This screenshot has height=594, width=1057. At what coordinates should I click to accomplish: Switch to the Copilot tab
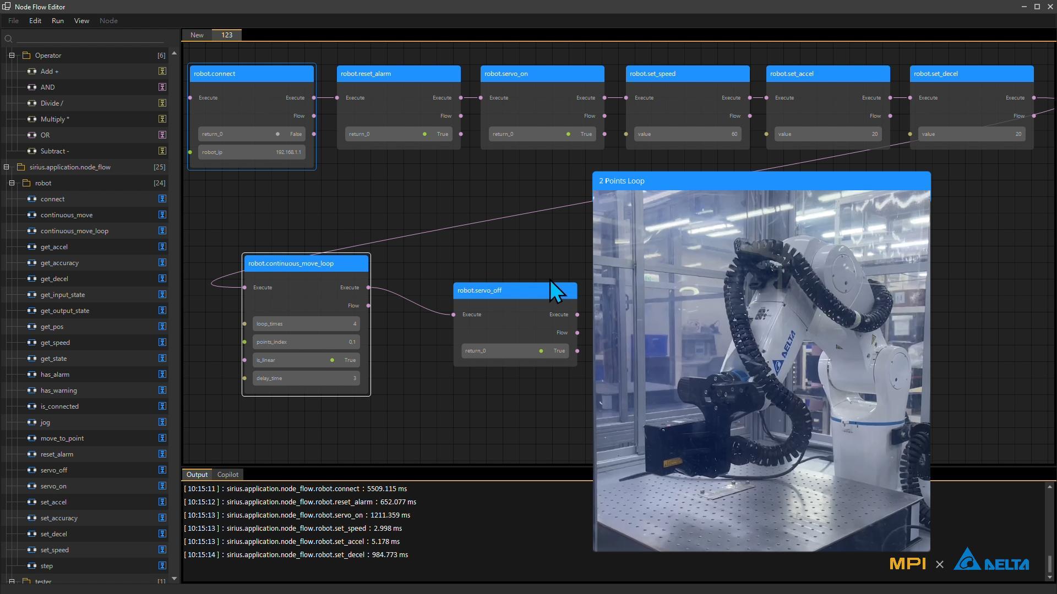point(228,475)
